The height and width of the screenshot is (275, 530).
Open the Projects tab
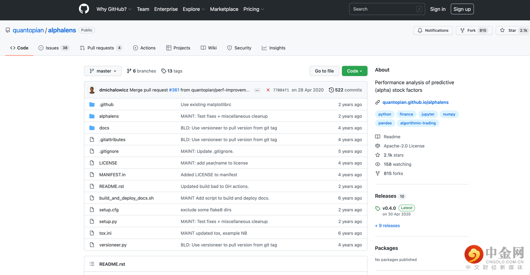[178, 48]
